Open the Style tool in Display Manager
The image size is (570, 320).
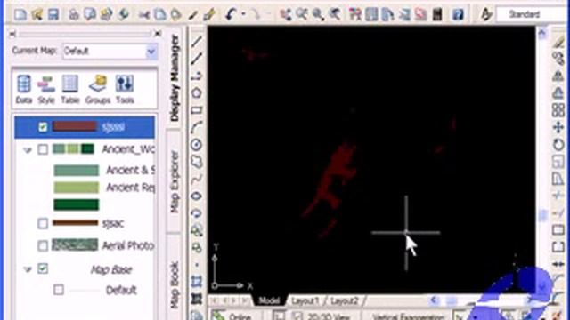pyautogui.click(x=46, y=89)
